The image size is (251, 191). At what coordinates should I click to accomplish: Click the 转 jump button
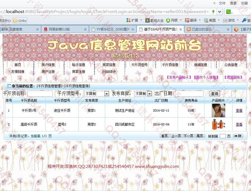pyautogui.click(x=238, y=136)
